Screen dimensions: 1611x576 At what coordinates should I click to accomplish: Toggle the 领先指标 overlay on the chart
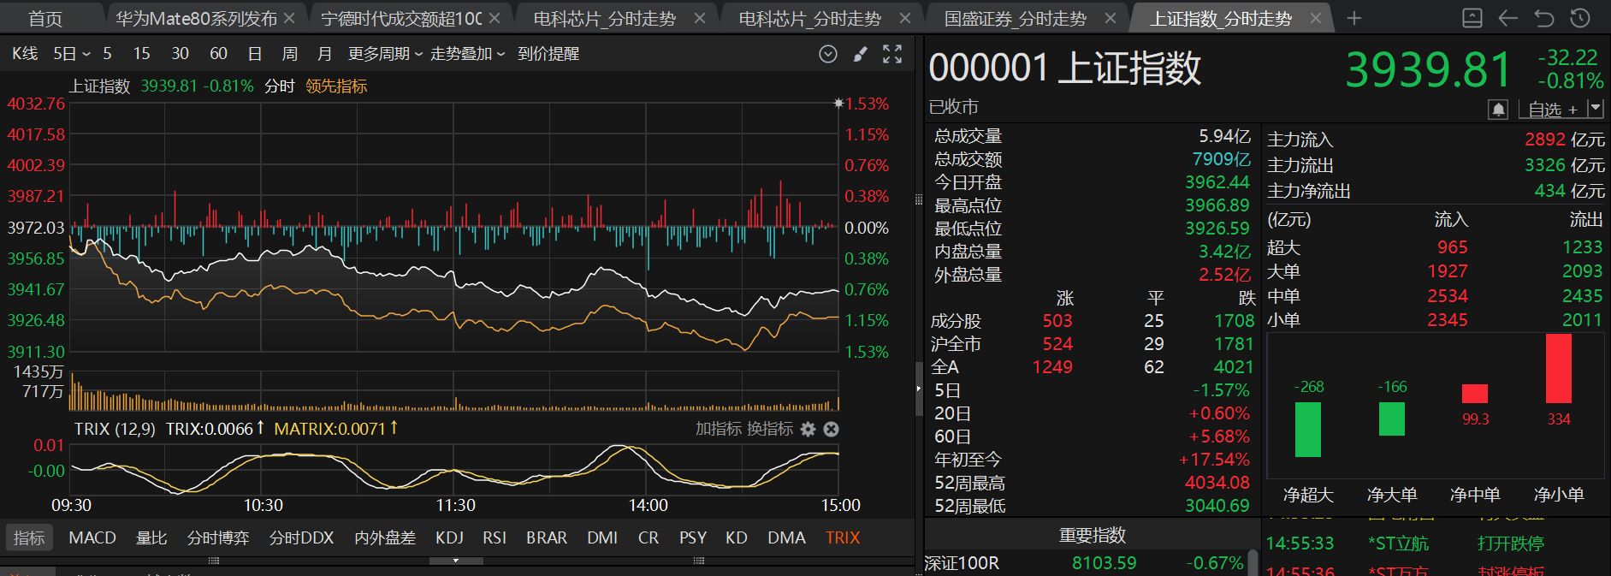tap(336, 86)
